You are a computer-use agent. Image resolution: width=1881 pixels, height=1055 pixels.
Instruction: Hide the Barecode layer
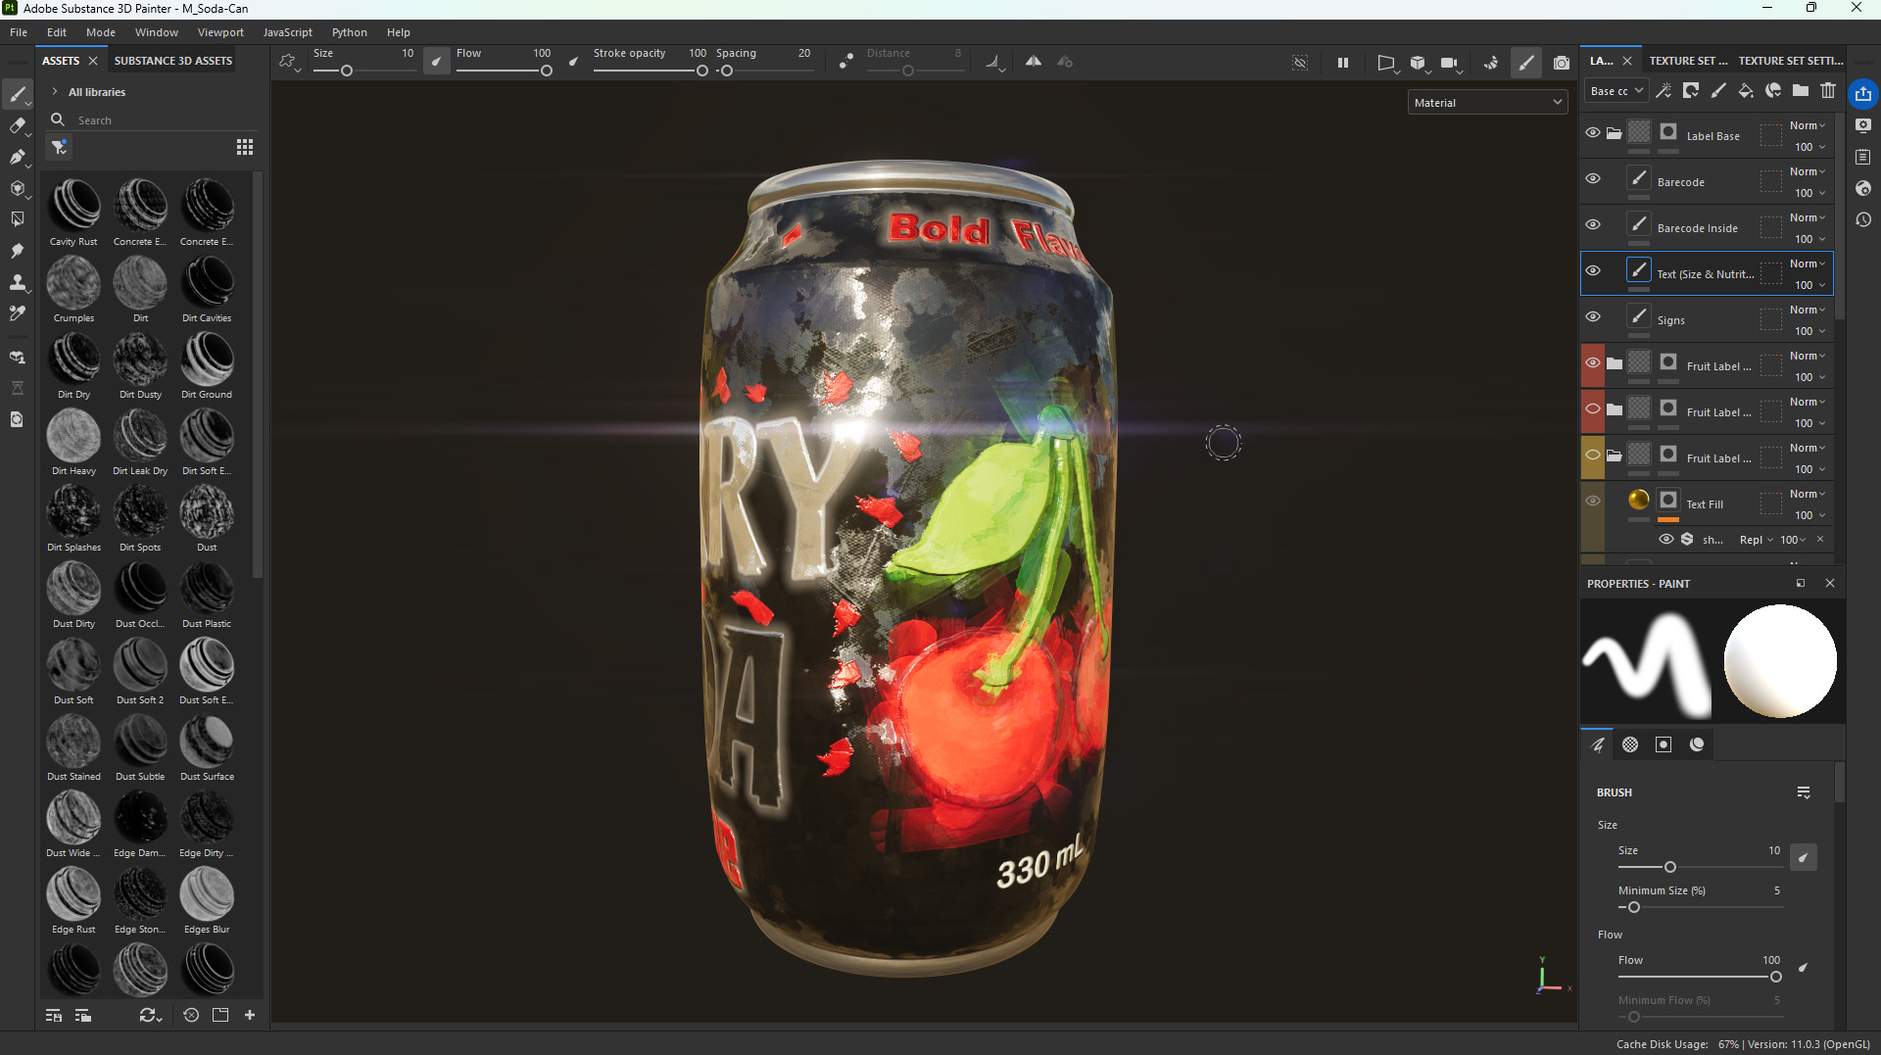[x=1593, y=178]
